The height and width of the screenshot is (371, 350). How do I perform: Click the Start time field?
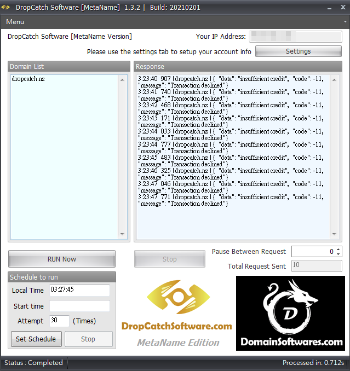(79, 306)
